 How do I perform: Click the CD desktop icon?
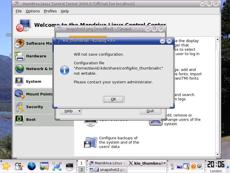(9, 35)
